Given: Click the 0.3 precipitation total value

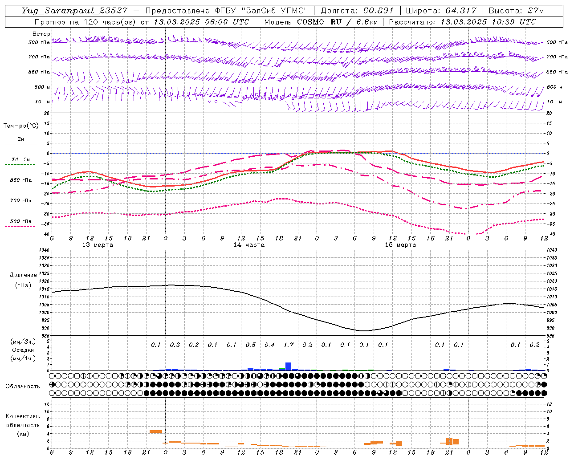Looking at the screenshot, I should point(175,345).
